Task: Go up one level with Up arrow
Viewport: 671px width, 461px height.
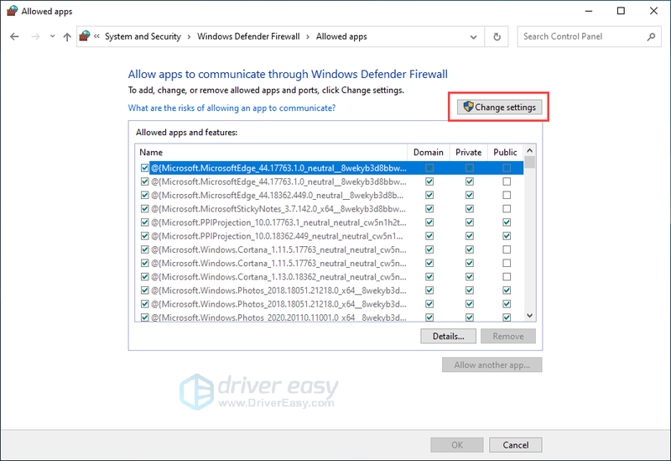Action: point(67,37)
